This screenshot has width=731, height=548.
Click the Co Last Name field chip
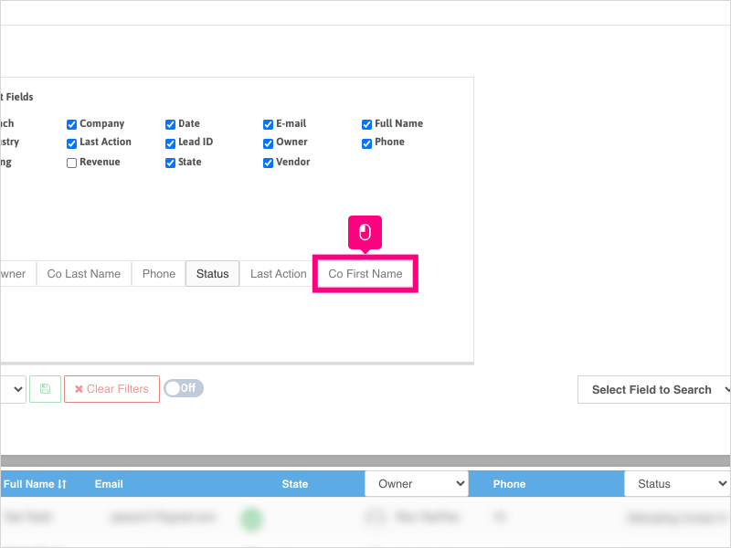84,273
